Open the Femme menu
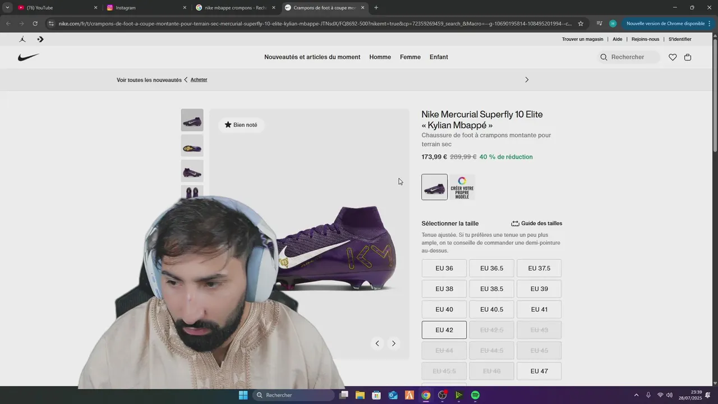Viewport: 718px width, 404px height. (x=410, y=57)
